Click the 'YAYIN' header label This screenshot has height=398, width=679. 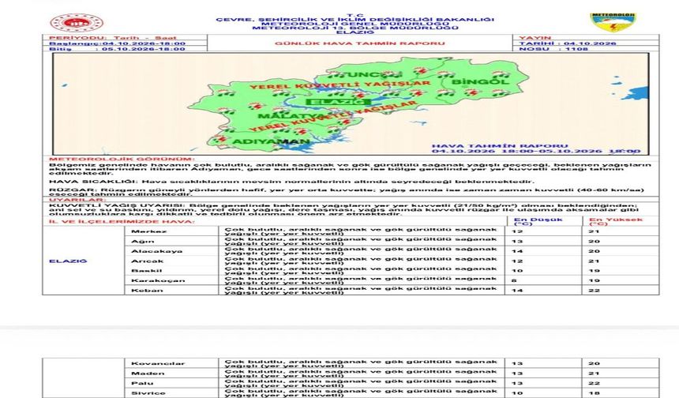(535, 38)
